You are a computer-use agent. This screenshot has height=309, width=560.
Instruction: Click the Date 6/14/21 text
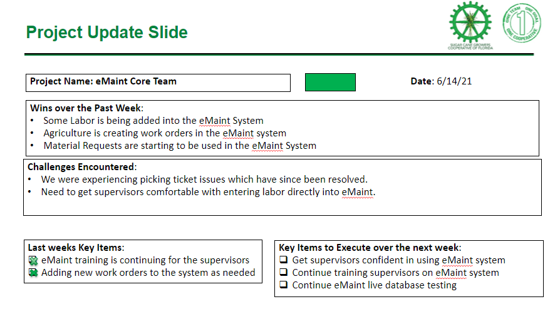(x=441, y=81)
